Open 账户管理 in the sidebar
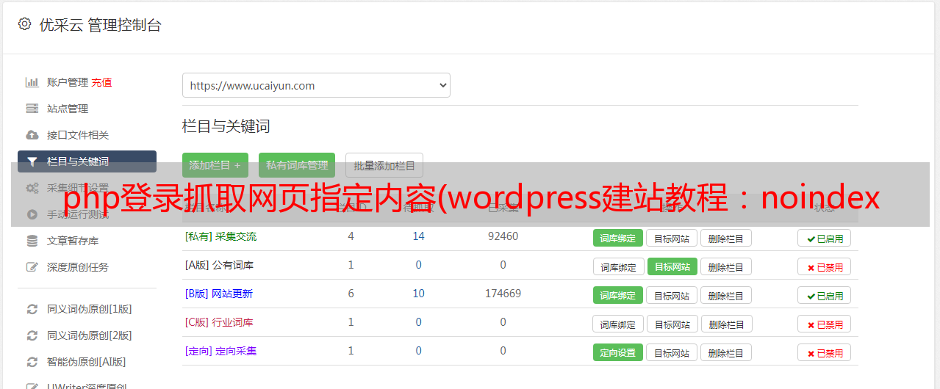The width and height of the screenshot is (940, 389). (68, 82)
